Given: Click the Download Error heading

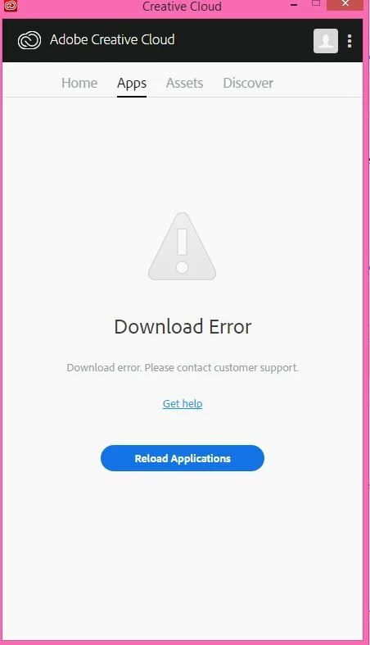Looking at the screenshot, I should pos(183,327).
